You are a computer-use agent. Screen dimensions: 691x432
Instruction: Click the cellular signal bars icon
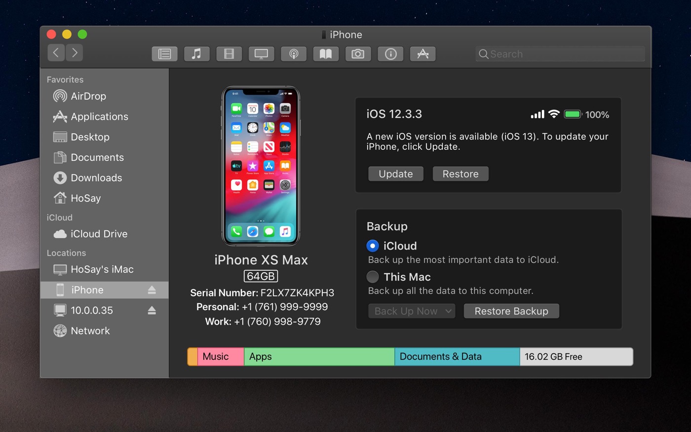click(537, 114)
